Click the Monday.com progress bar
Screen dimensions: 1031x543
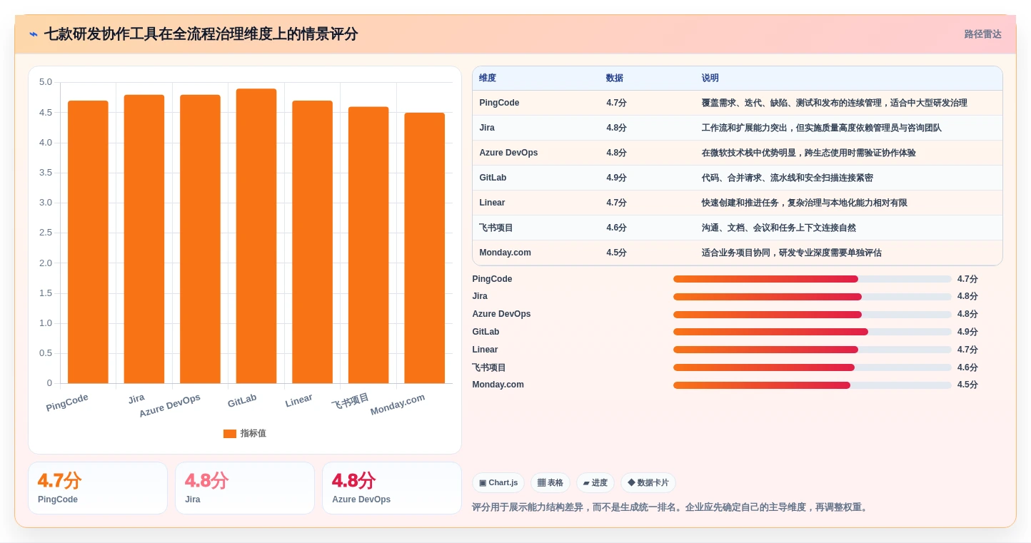click(x=812, y=385)
